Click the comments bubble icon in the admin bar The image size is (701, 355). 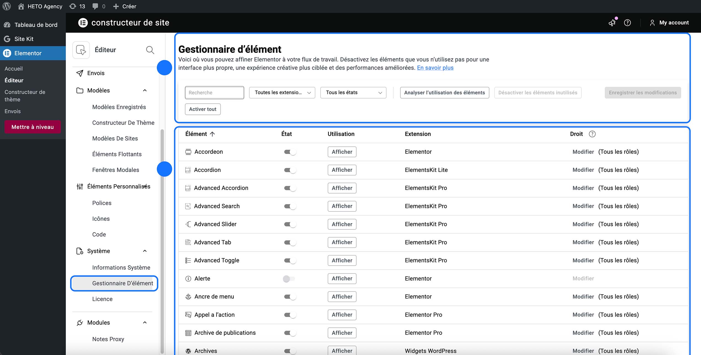tap(95, 6)
